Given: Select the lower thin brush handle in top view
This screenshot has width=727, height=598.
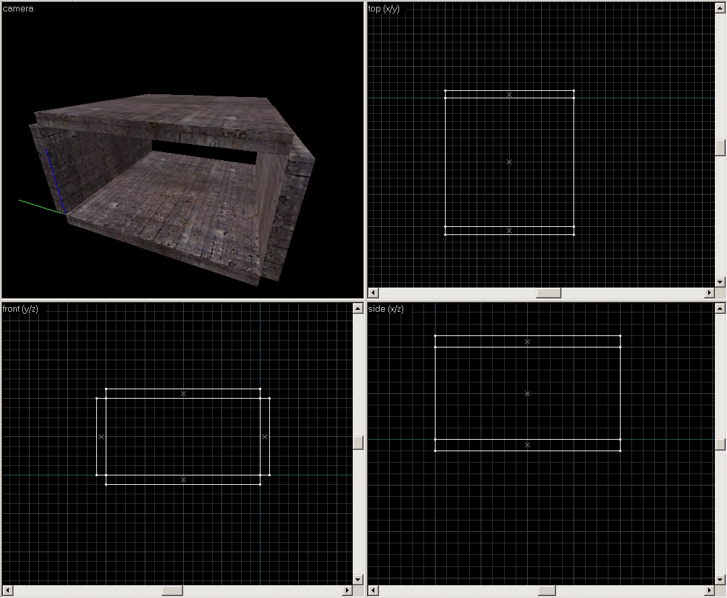Looking at the screenshot, I should point(509,230).
